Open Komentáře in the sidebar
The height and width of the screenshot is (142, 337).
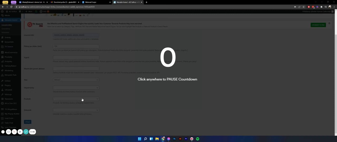coord(11,42)
